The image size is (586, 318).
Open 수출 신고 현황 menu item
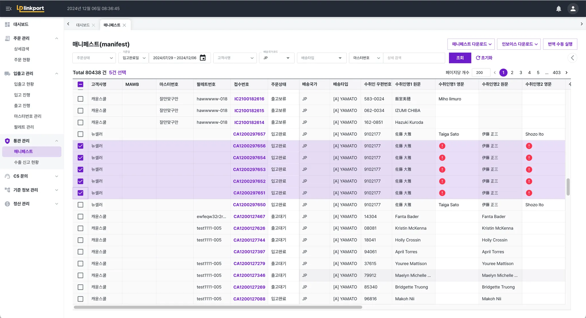point(26,162)
